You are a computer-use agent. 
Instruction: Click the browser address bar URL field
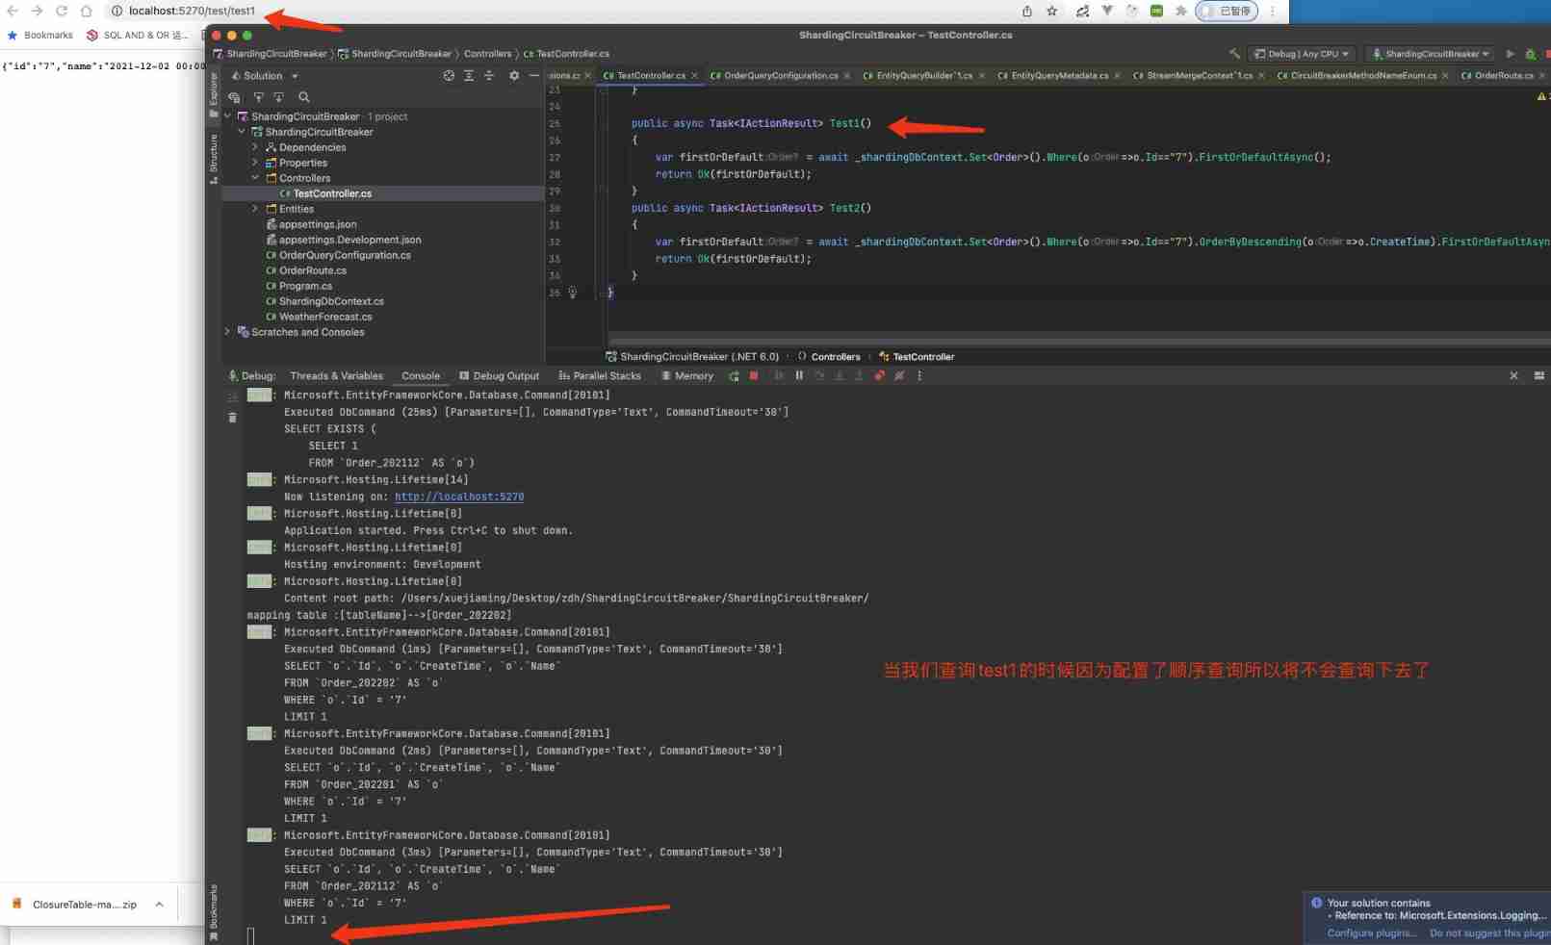click(192, 12)
